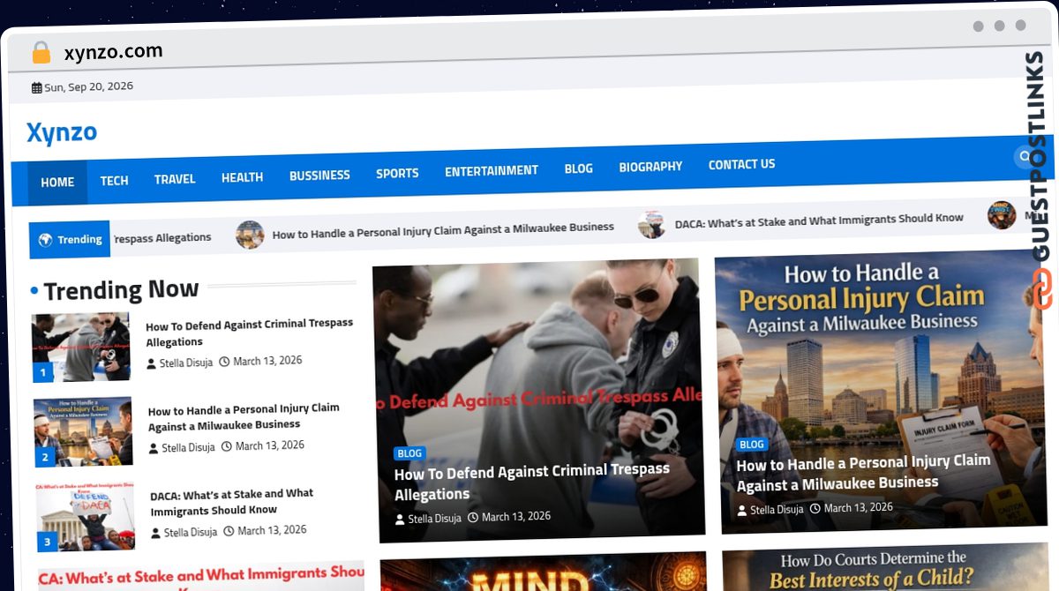This screenshot has height=591, width=1059.
Task: Open trending thumbnail numbered 1
Action: click(x=81, y=348)
